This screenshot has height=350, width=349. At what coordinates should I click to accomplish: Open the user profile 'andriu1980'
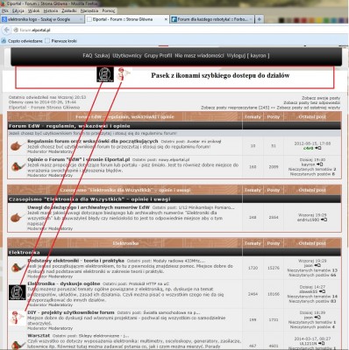pos(308,220)
